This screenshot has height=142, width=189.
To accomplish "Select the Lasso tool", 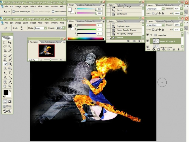I will tap(5, 46).
